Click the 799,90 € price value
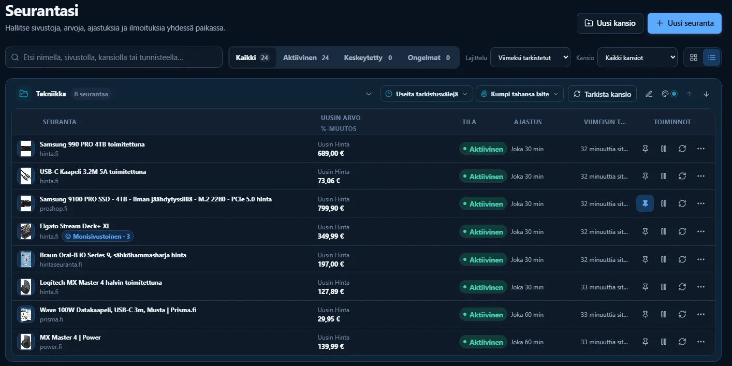The image size is (732, 366). click(x=331, y=208)
